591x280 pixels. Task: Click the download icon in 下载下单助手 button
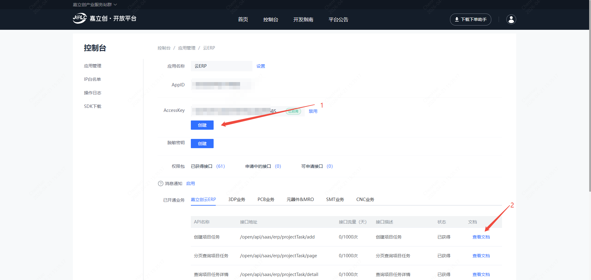point(457,19)
